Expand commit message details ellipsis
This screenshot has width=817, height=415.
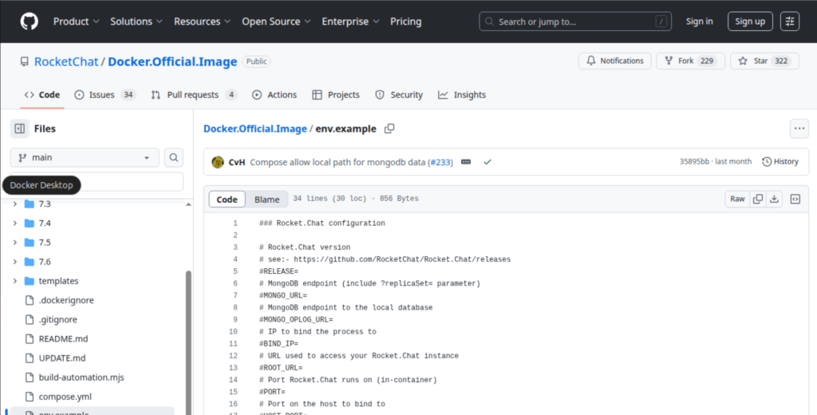click(x=466, y=162)
